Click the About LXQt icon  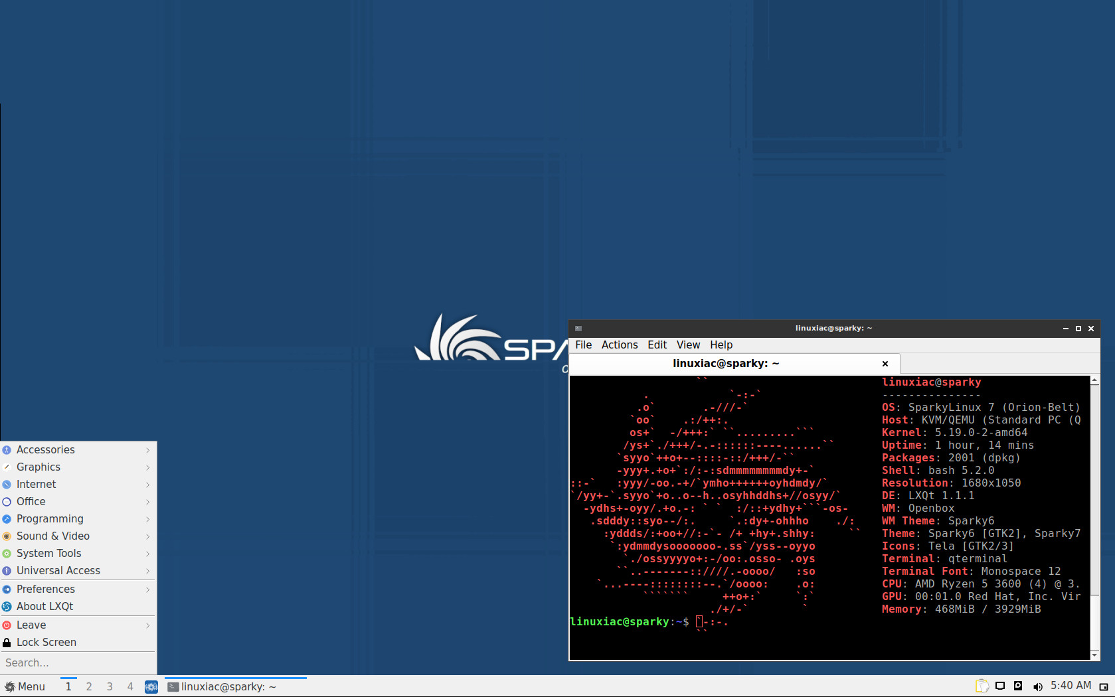click(x=7, y=607)
